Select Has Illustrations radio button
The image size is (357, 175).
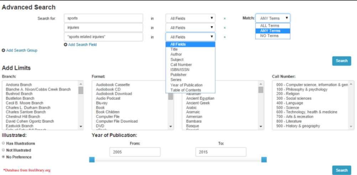click(x=4, y=143)
